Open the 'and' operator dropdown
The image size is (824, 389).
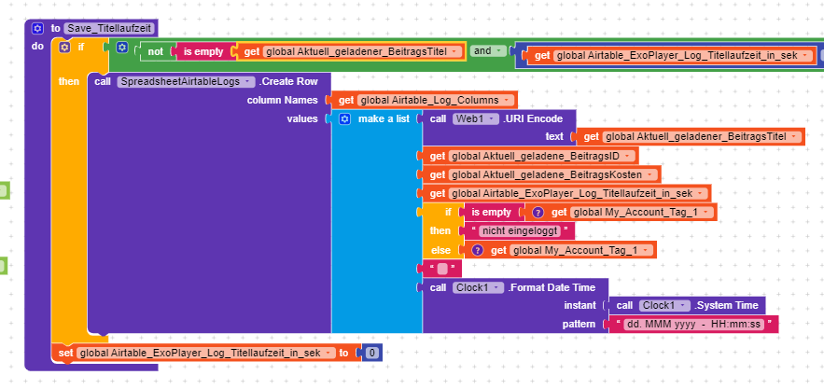[499, 50]
